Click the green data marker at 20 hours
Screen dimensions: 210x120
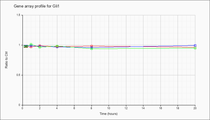[195, 48]
